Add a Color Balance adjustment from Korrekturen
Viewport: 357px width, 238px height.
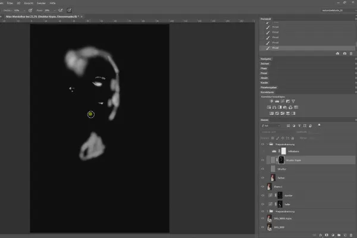274,107
